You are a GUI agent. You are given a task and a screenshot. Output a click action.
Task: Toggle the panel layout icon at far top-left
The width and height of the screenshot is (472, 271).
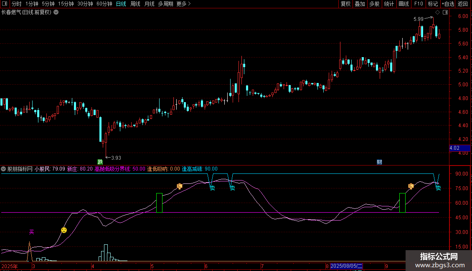point(5,4)
